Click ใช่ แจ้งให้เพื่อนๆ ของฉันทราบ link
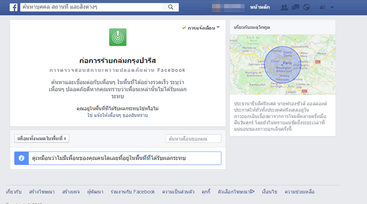The width and height of the screenshot is (367, 204). [x=118, y=115]
